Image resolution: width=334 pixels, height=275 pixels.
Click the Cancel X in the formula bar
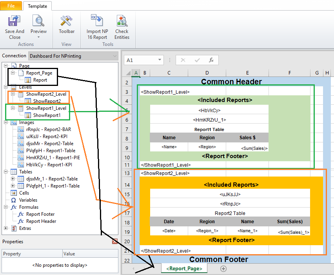pyautogui.click(x=183, y=59)
